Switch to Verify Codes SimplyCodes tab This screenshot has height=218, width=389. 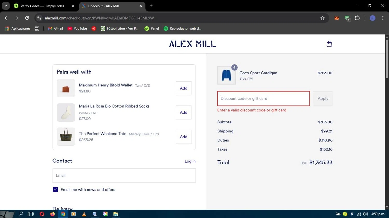[x=42, y=6]
